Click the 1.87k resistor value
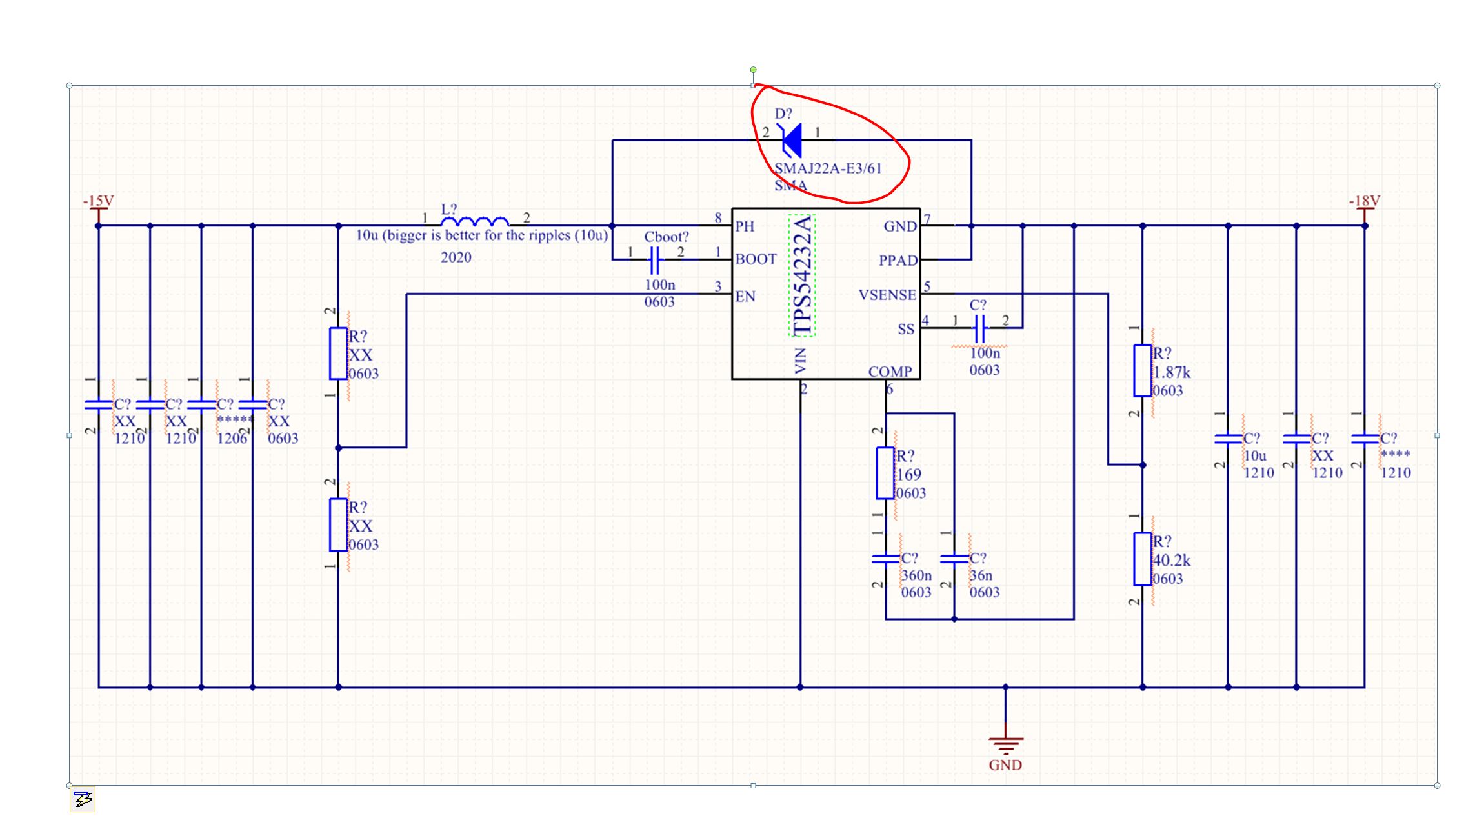Viewport: 1475px width, 827px height. pyautogui.click(x=1172, y=373)
